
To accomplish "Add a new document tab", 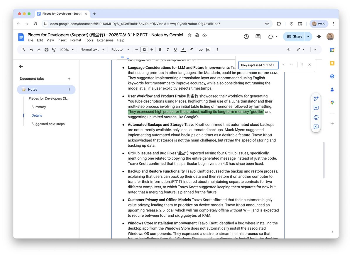I will [69, 78].
